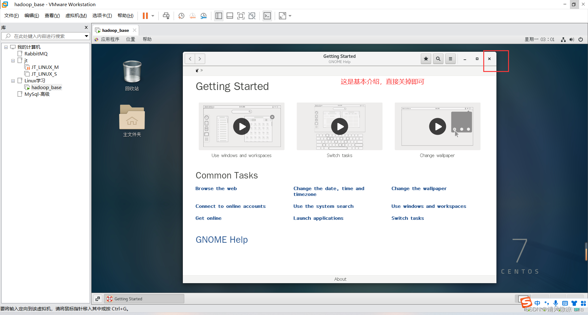The image size is (588, 315).
Task: Click the bookmark star button in Help
Action: [x=426, y=59]
